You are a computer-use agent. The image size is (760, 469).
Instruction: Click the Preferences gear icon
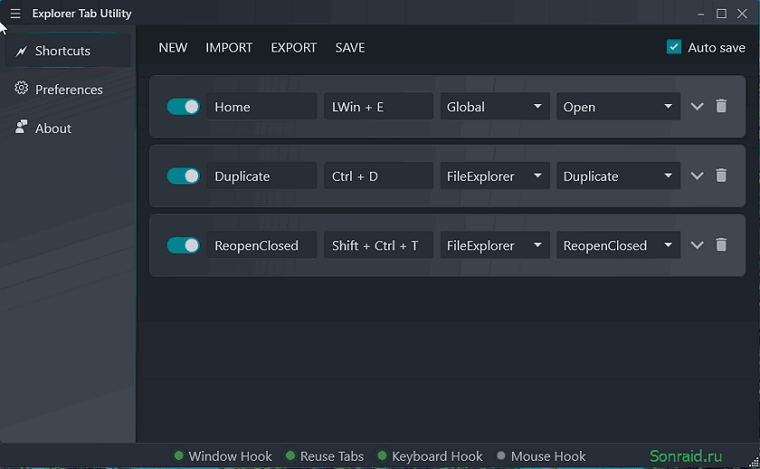point(21,88)
